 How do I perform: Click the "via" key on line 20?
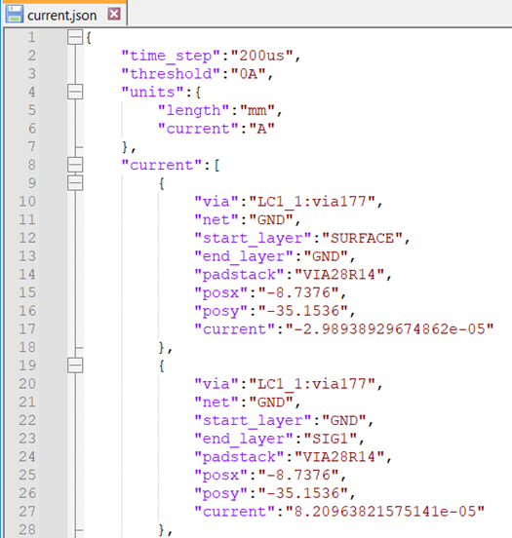[217, 384]
